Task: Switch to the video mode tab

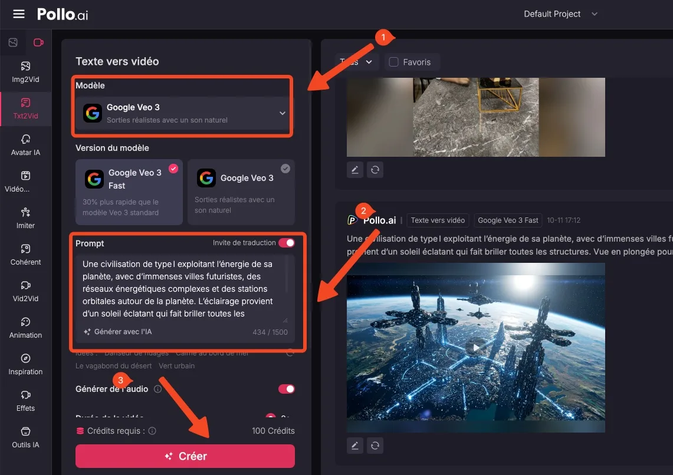Action: pos(38,43)
